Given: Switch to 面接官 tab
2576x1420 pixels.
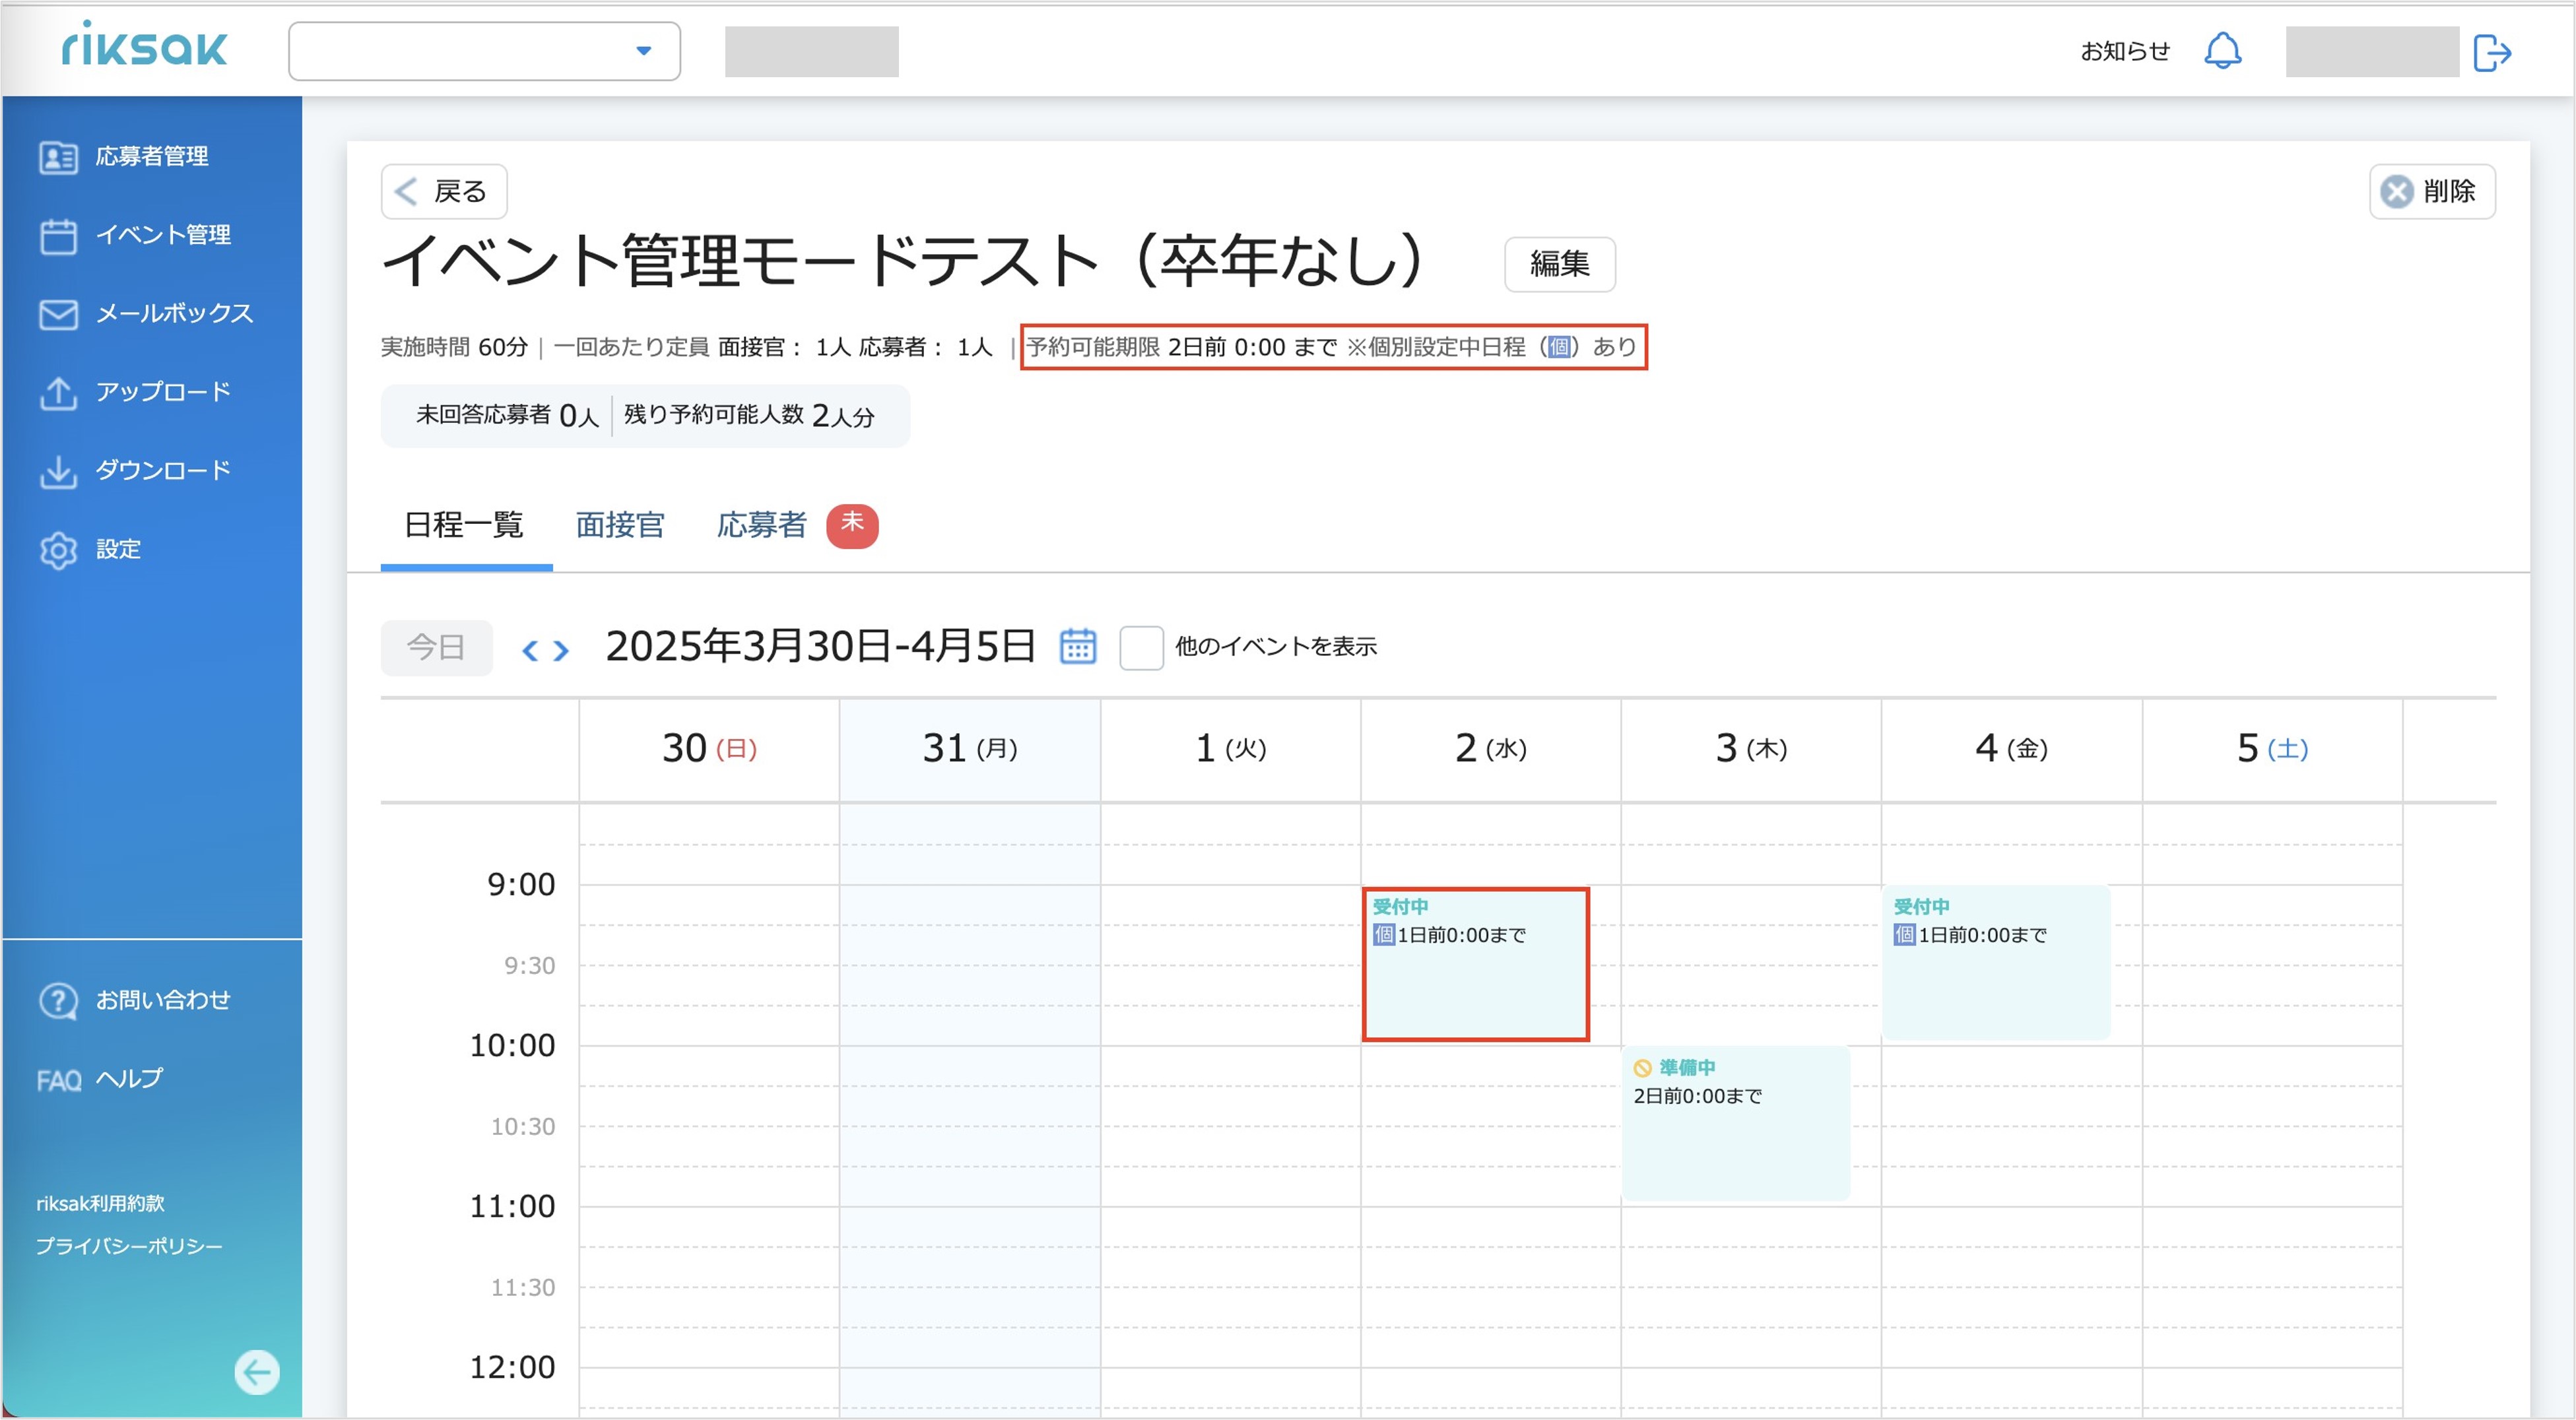Looking at the screenshot, I should pyautogui.click(x=620, y=525).
